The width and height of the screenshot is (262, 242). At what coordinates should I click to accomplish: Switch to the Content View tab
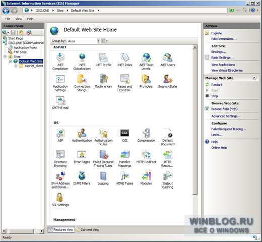(x=88, y=230)
